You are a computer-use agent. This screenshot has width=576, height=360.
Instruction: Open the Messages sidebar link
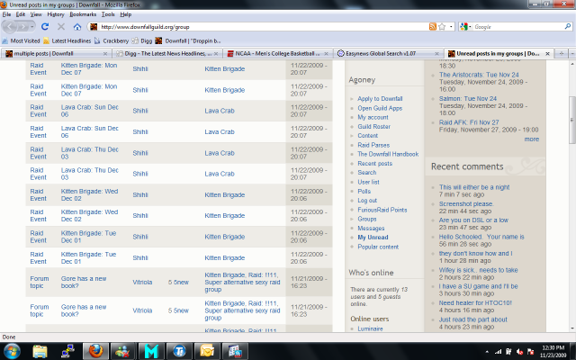pos(371,228)
